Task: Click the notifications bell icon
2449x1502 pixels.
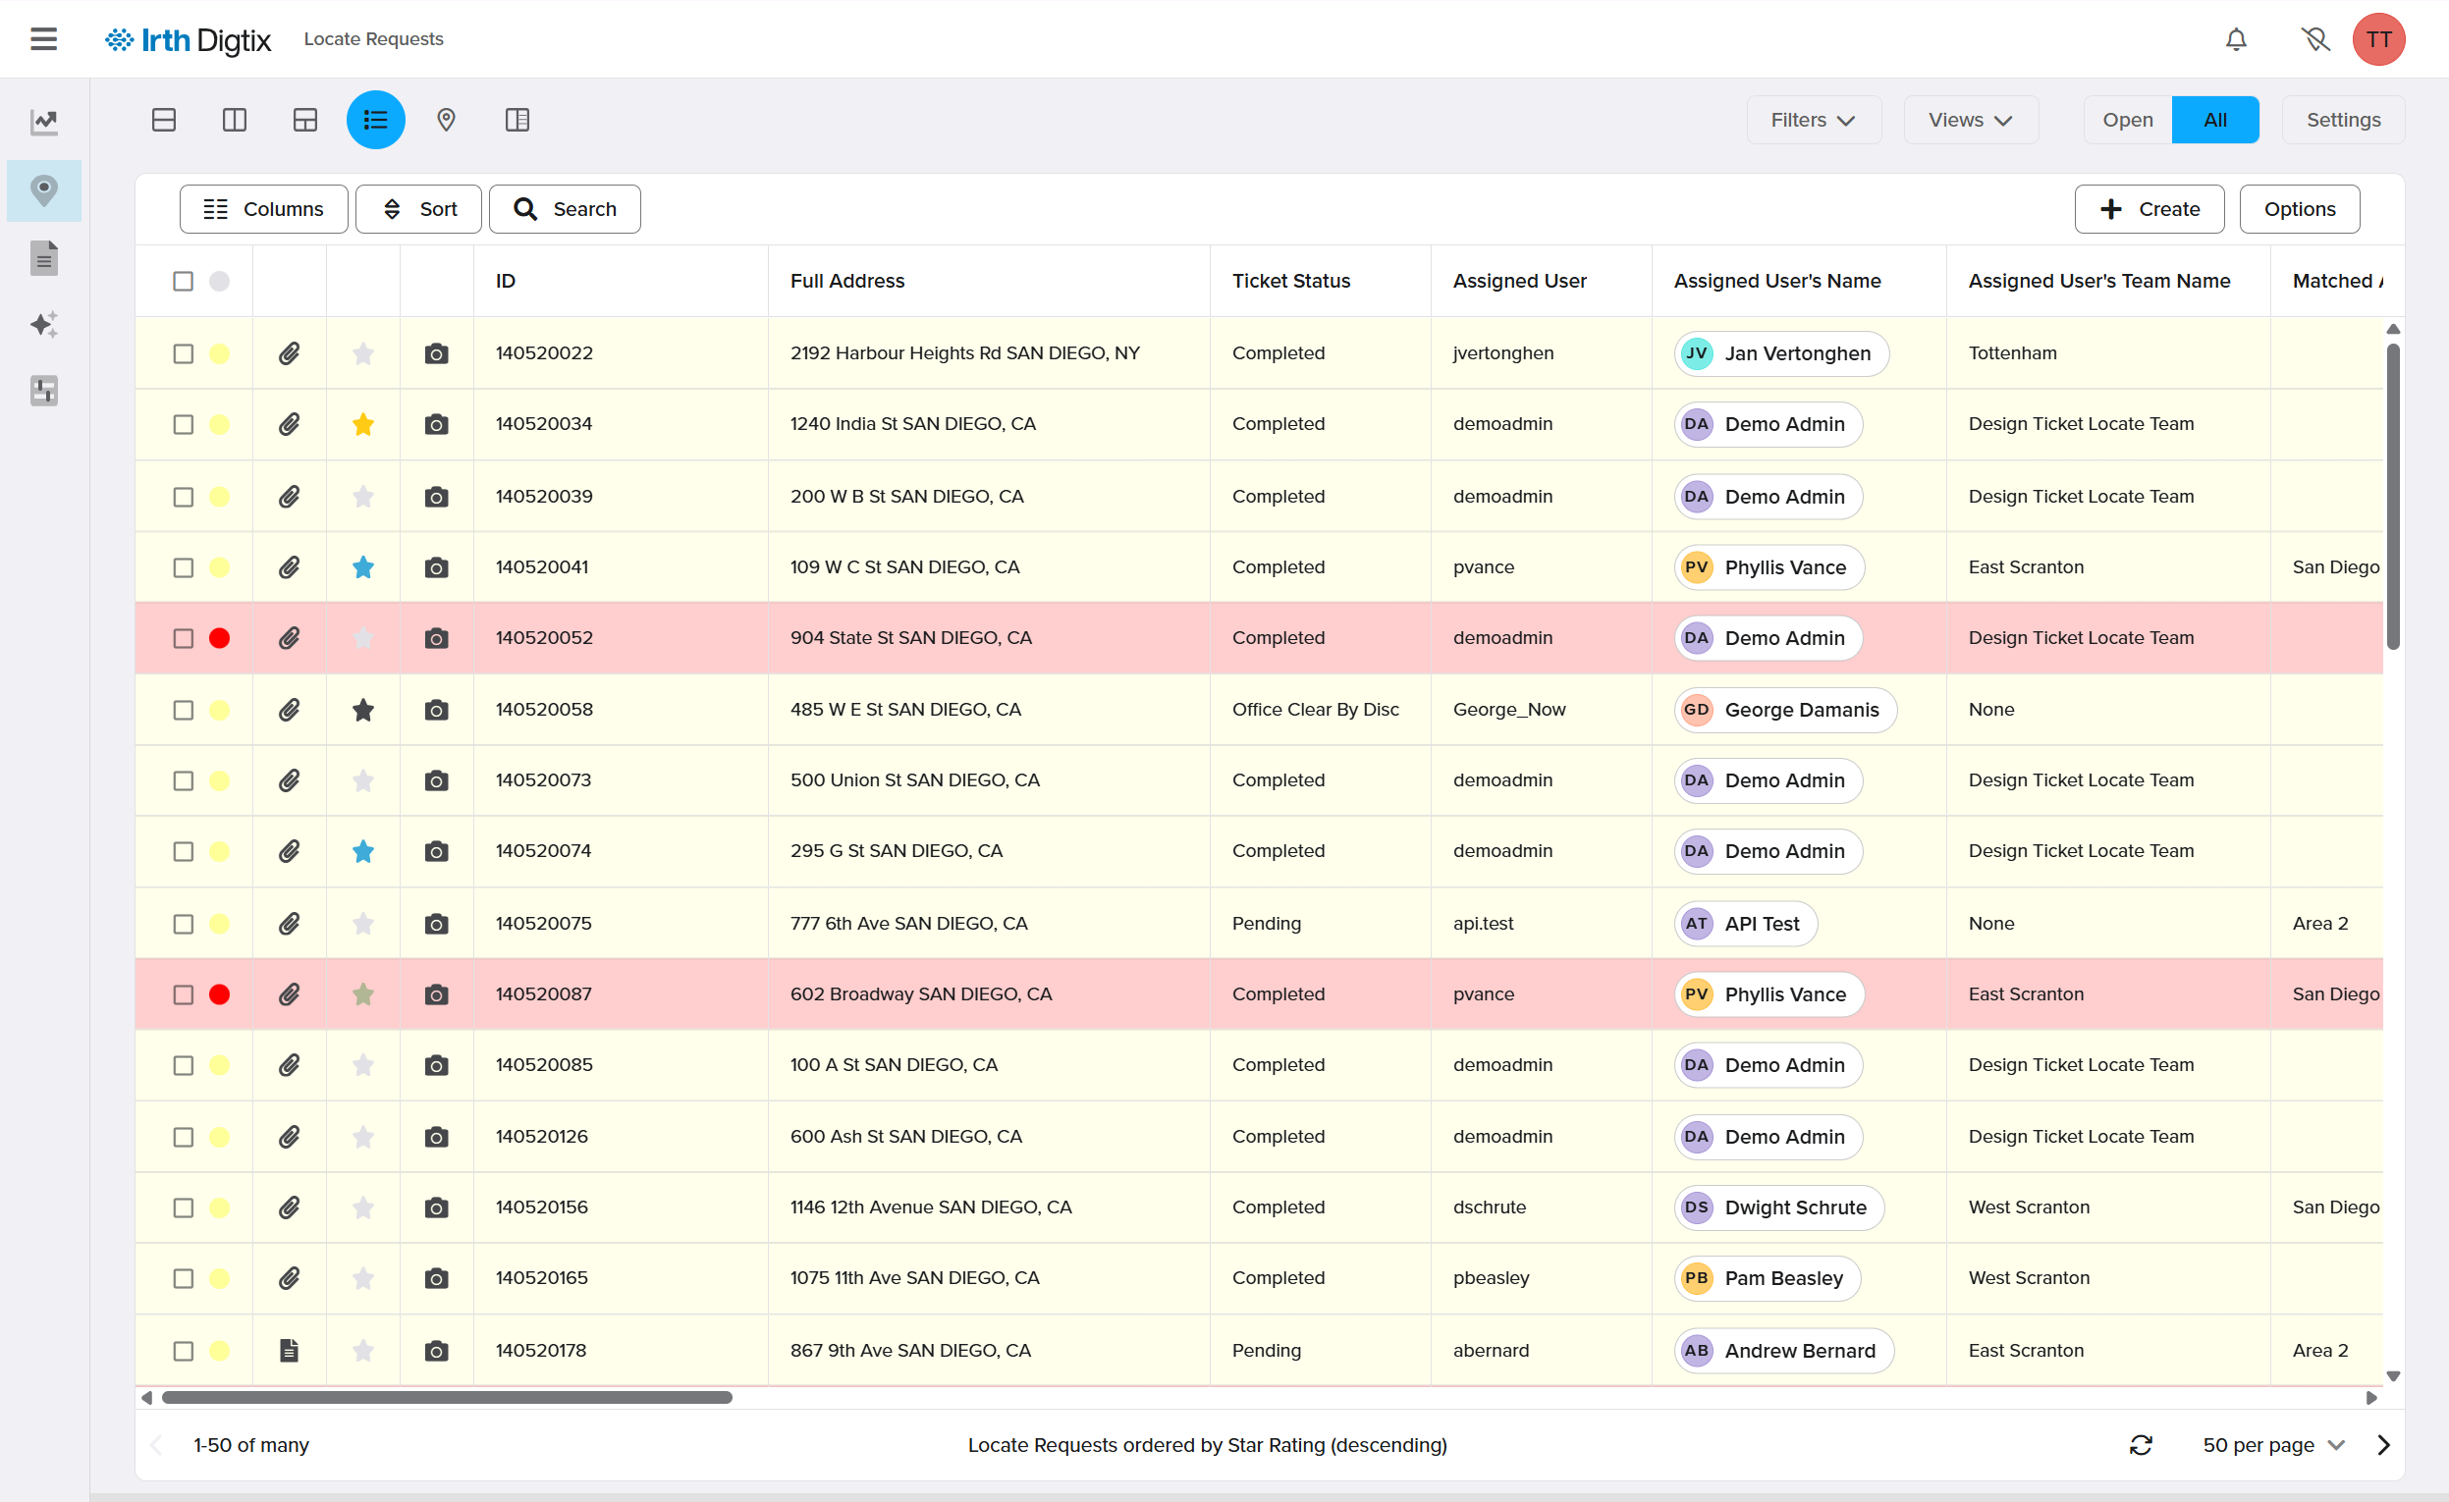Action: [2235, 39]
